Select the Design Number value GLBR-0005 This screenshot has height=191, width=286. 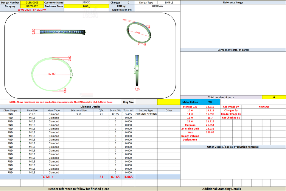coord(32,3)
